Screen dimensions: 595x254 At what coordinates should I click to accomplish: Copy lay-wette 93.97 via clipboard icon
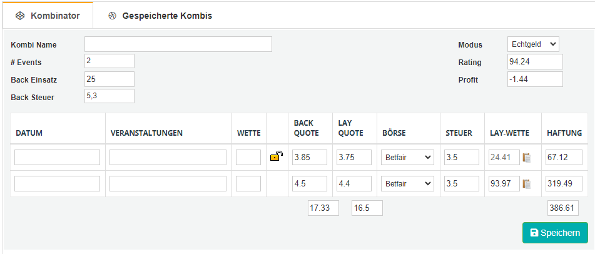click(526, 184)
